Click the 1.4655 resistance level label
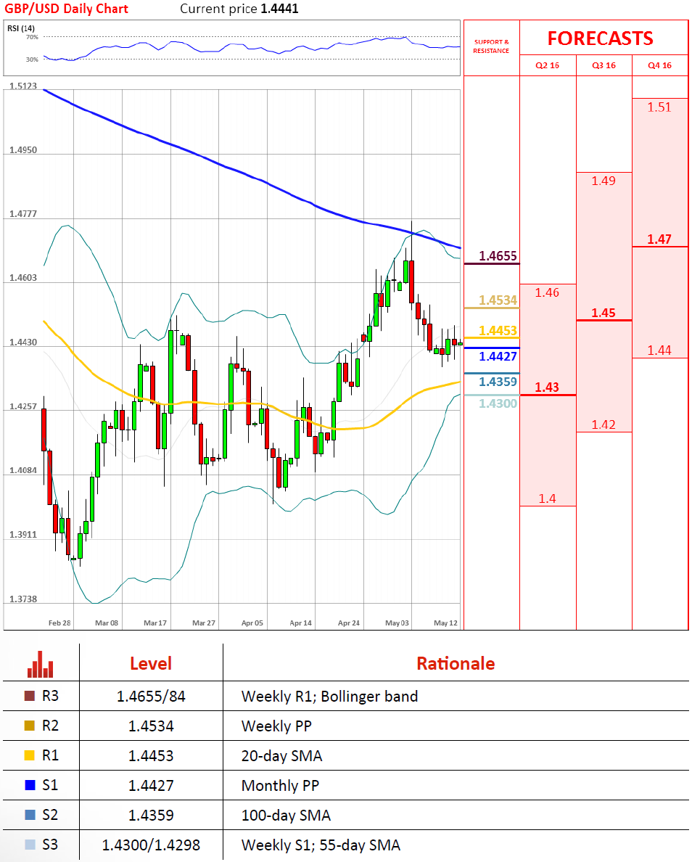692x862 pixels. (x=498, y=255)
